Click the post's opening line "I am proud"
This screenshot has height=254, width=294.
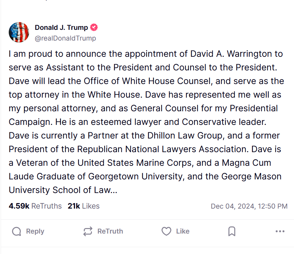(27, 54)
